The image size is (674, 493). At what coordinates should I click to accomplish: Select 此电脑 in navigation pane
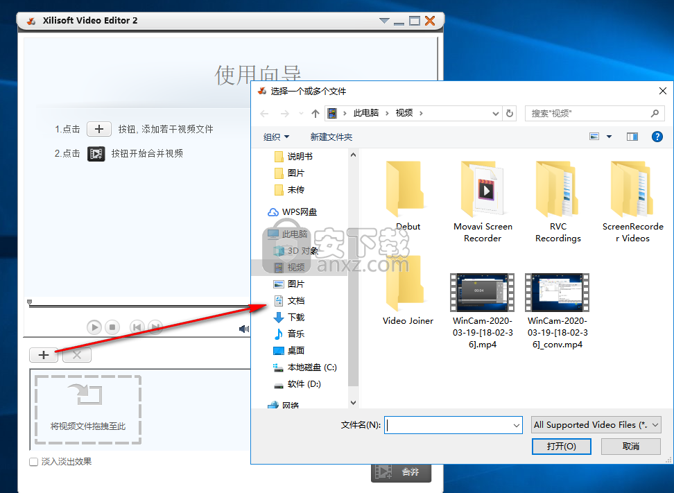click(288, 234)
